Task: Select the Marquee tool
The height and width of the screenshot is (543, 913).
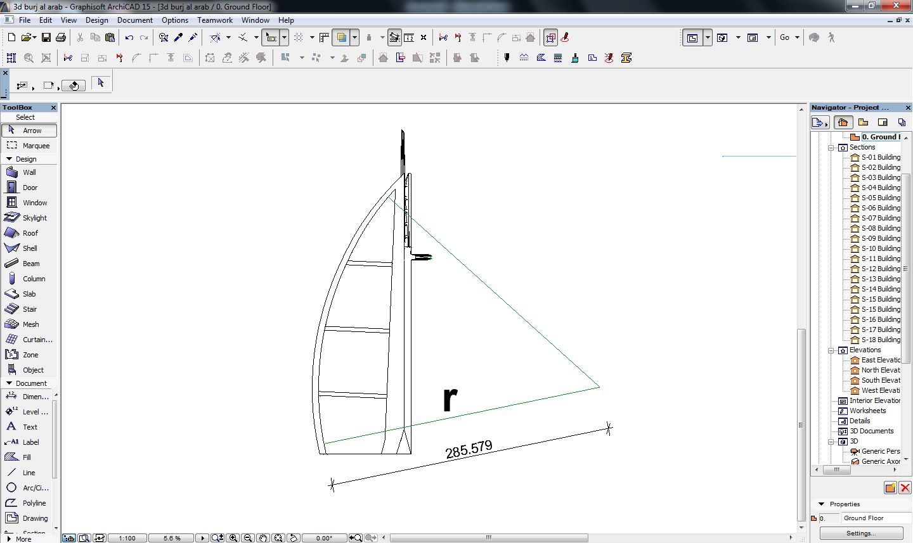Action: [29, 146]
